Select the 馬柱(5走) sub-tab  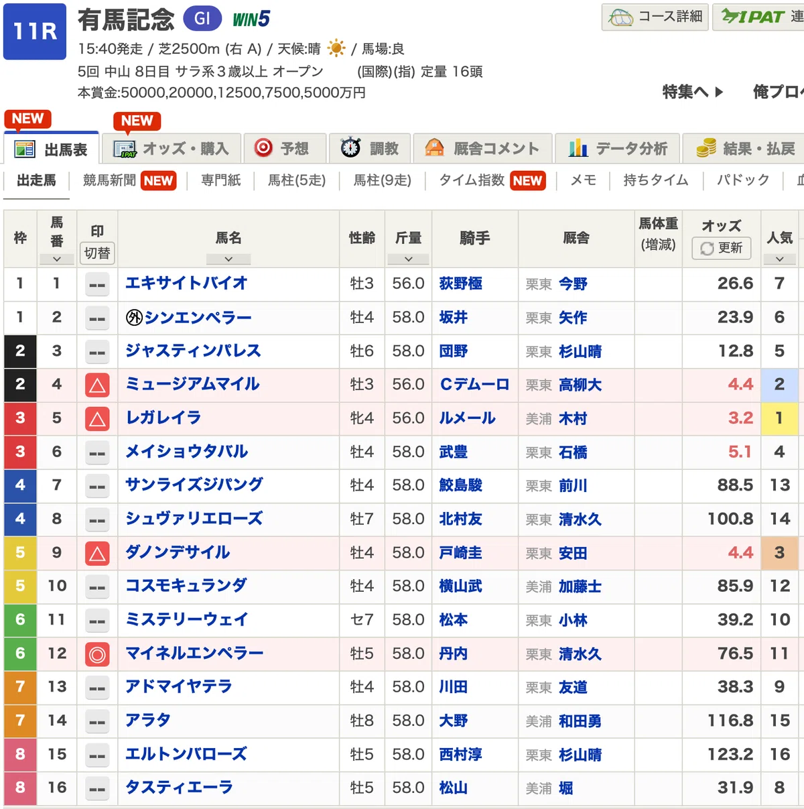(297, 180)
